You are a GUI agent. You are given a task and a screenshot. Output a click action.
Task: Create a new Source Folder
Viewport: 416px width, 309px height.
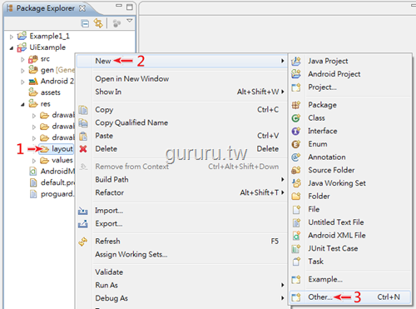point(350,170)
